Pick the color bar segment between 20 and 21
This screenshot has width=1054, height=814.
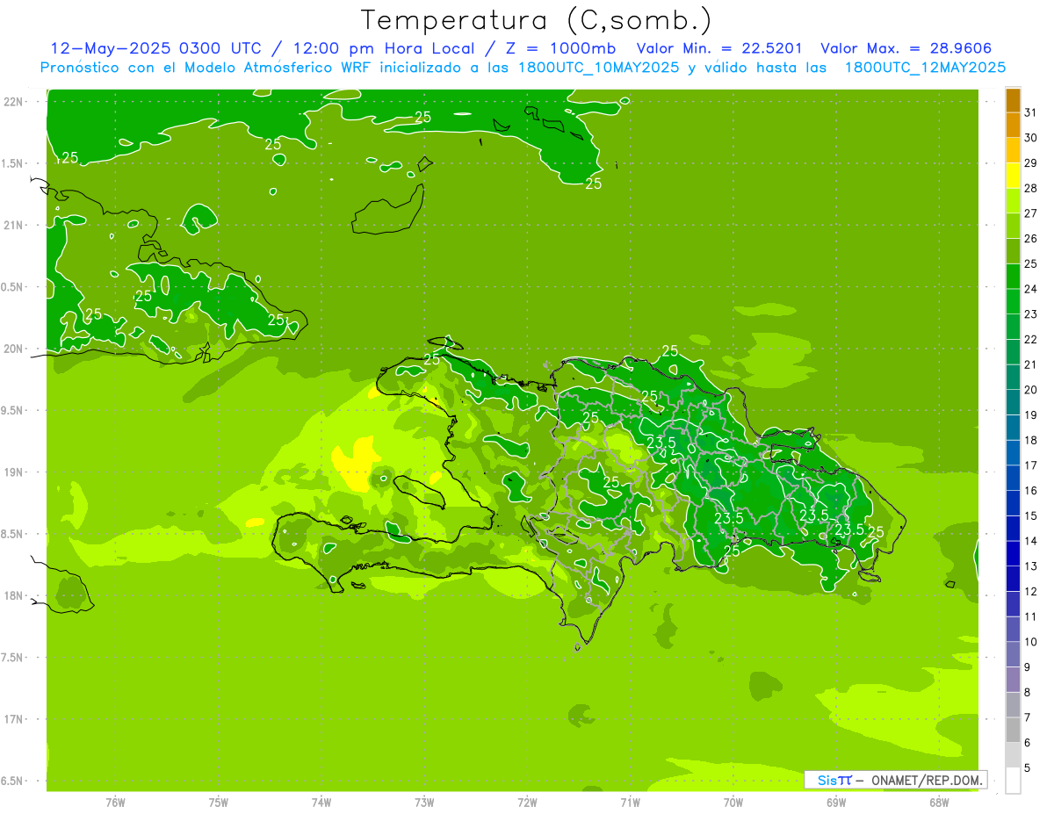1013,377
